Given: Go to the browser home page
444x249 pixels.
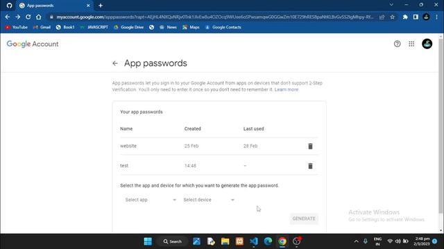Looking at the screenshot, I should click(39, 17).
